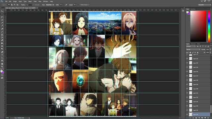
Task: Open status bar document info arrow
Action: 29,118
